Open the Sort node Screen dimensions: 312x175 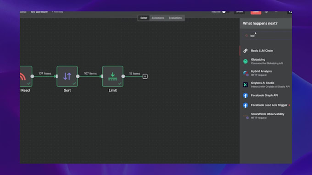click(x=67, y=76)
